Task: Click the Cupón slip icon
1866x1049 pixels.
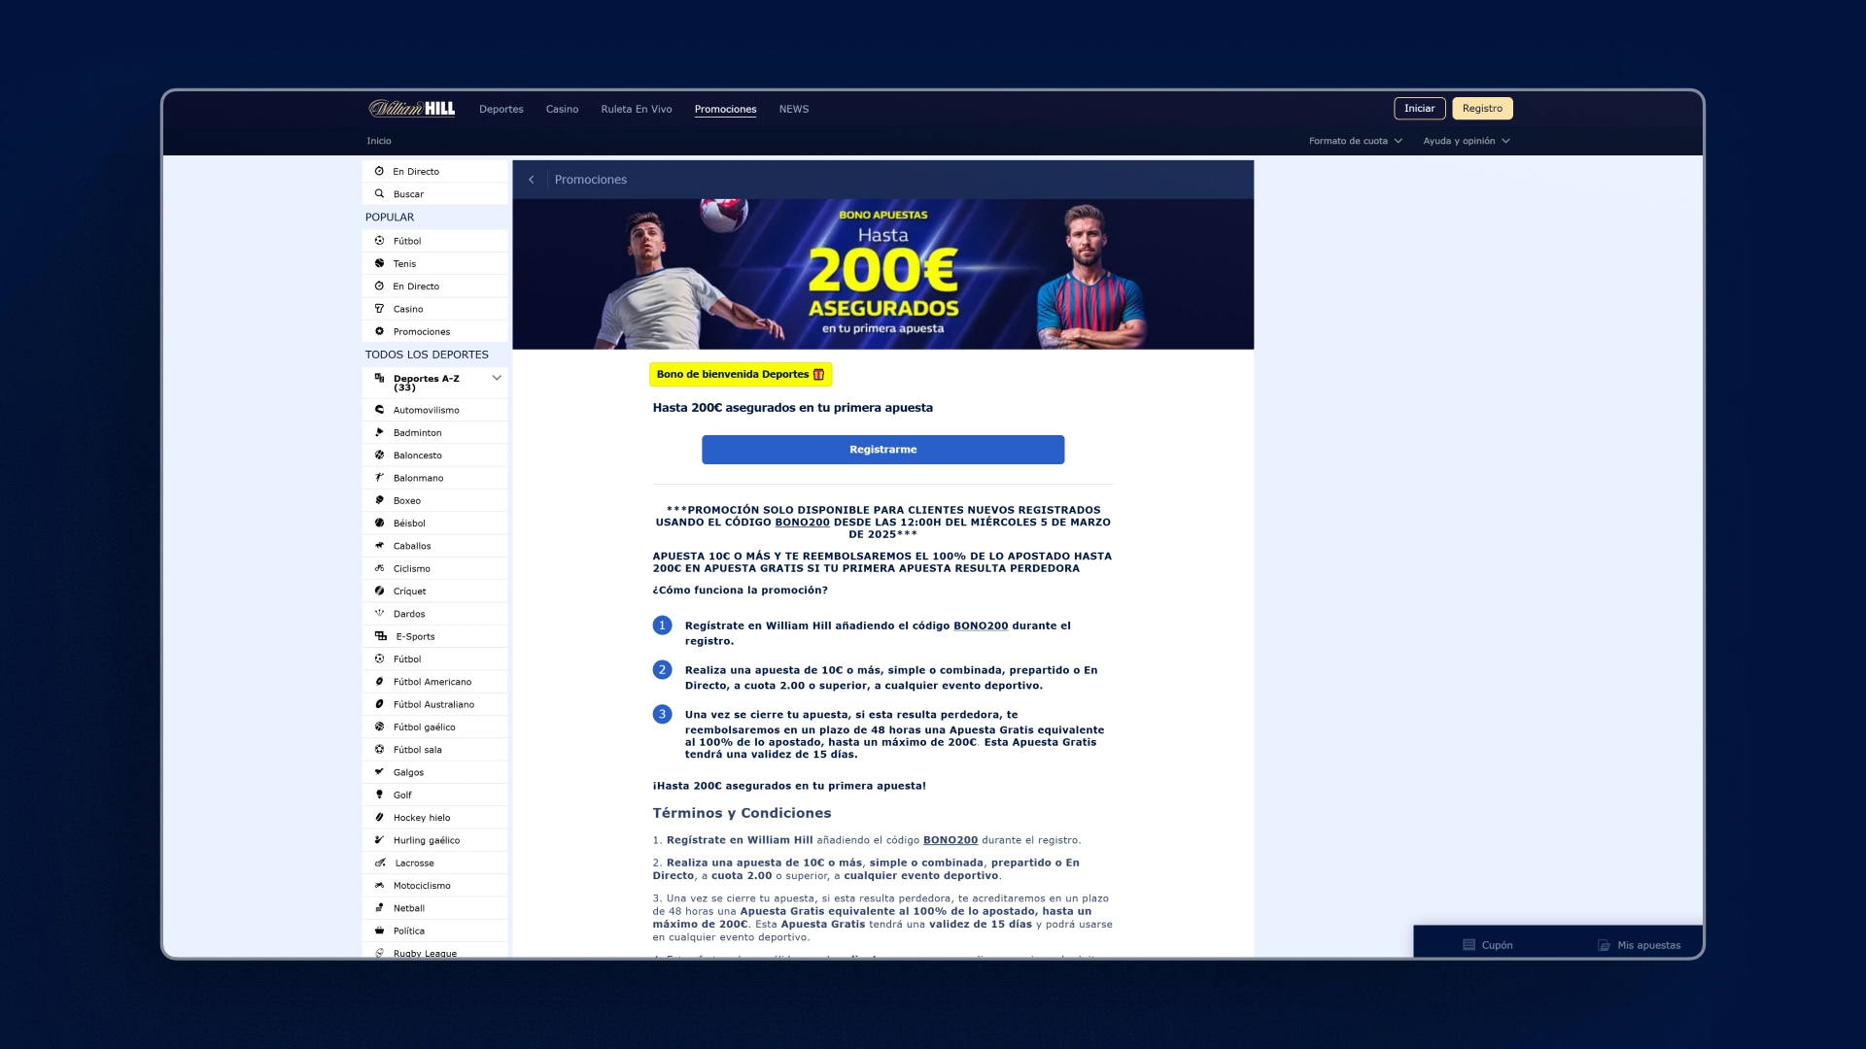Action: coord(1469,945)
